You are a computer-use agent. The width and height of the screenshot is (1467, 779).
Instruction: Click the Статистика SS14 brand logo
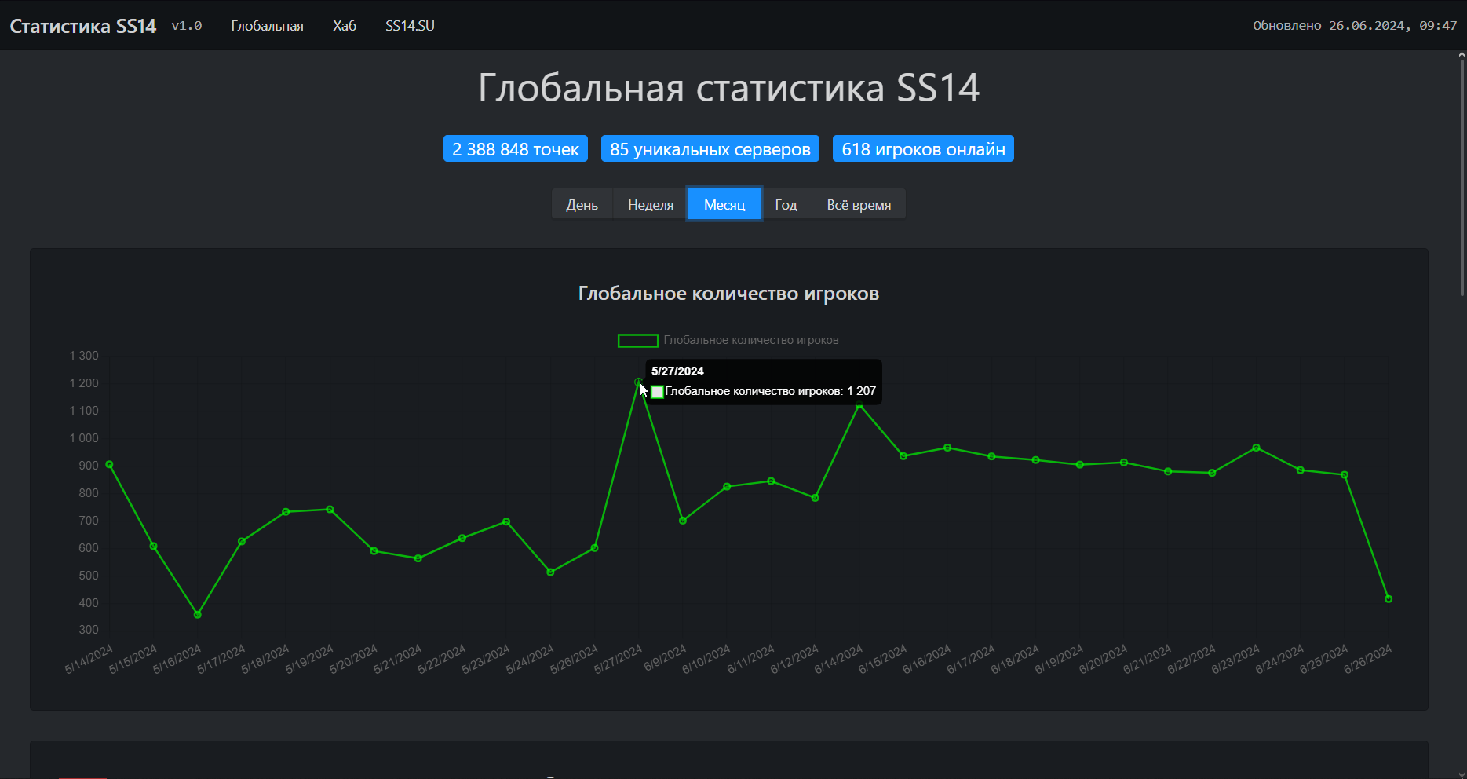click(82, 26)
